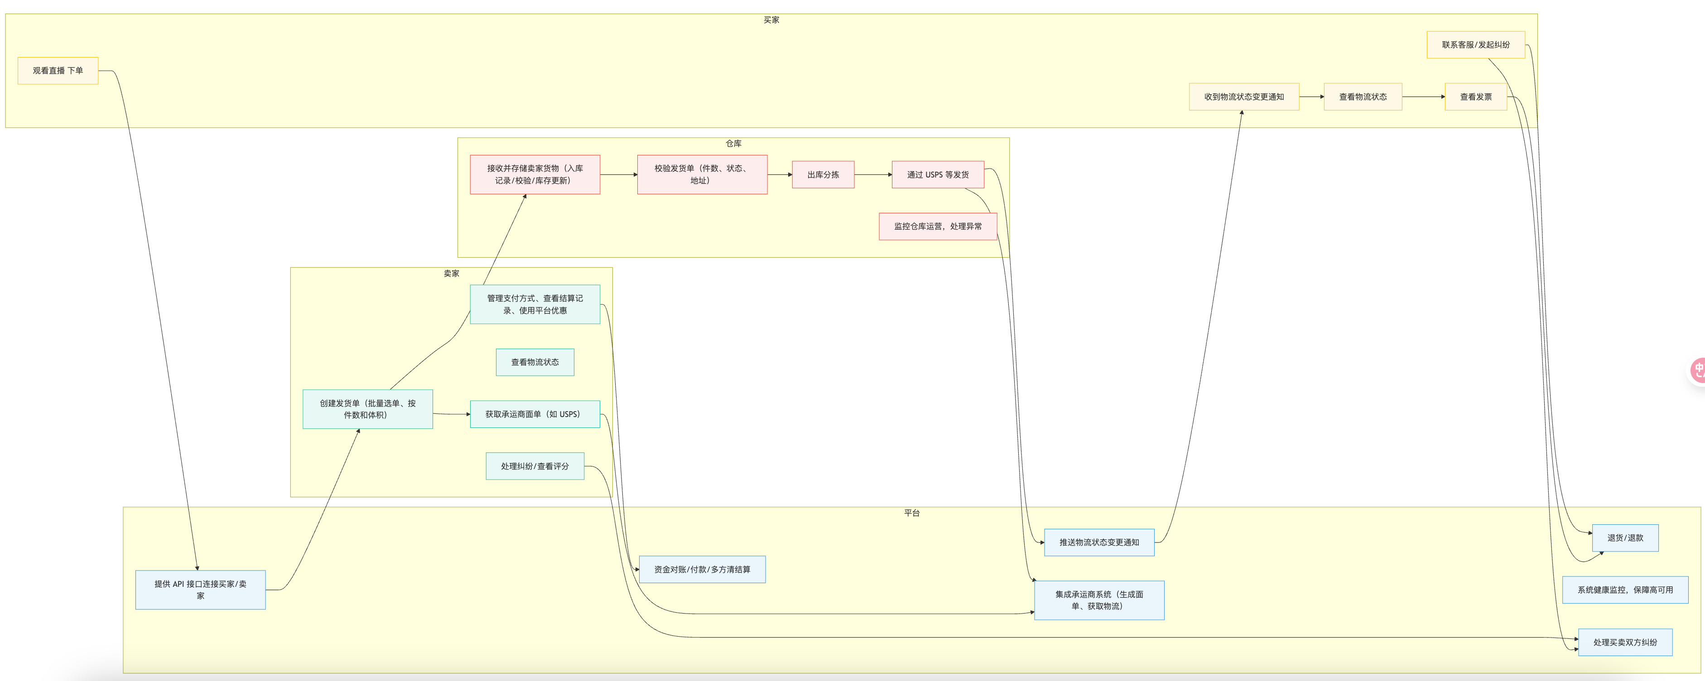Click the 查看发票 node
Screen dimensions: 1705x681
coord(1476,96)
